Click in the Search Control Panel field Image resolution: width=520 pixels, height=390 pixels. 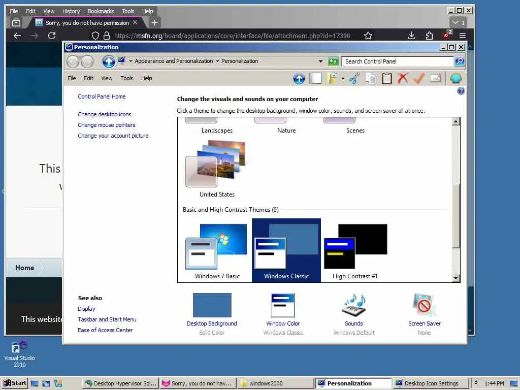point(398,61)
